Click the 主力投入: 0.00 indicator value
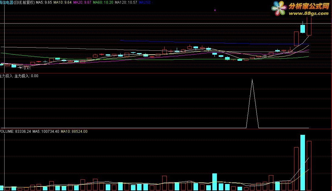Screen dimensions: 332x191 tap(26, 76)
